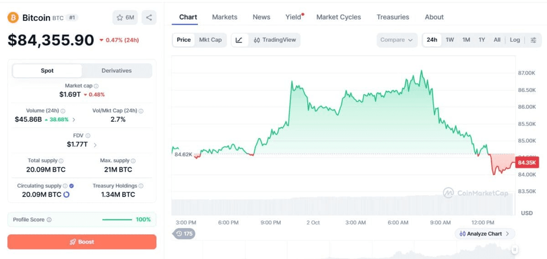547x259 pixels.
Task: Toggle chart to Mkt Cap
Action: [x=210, y=40]
